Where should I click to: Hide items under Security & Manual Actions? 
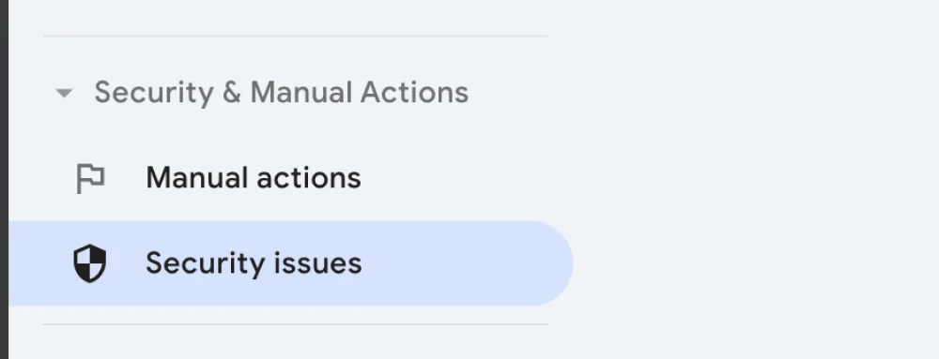pyautogui.click(x=64, y=93)
